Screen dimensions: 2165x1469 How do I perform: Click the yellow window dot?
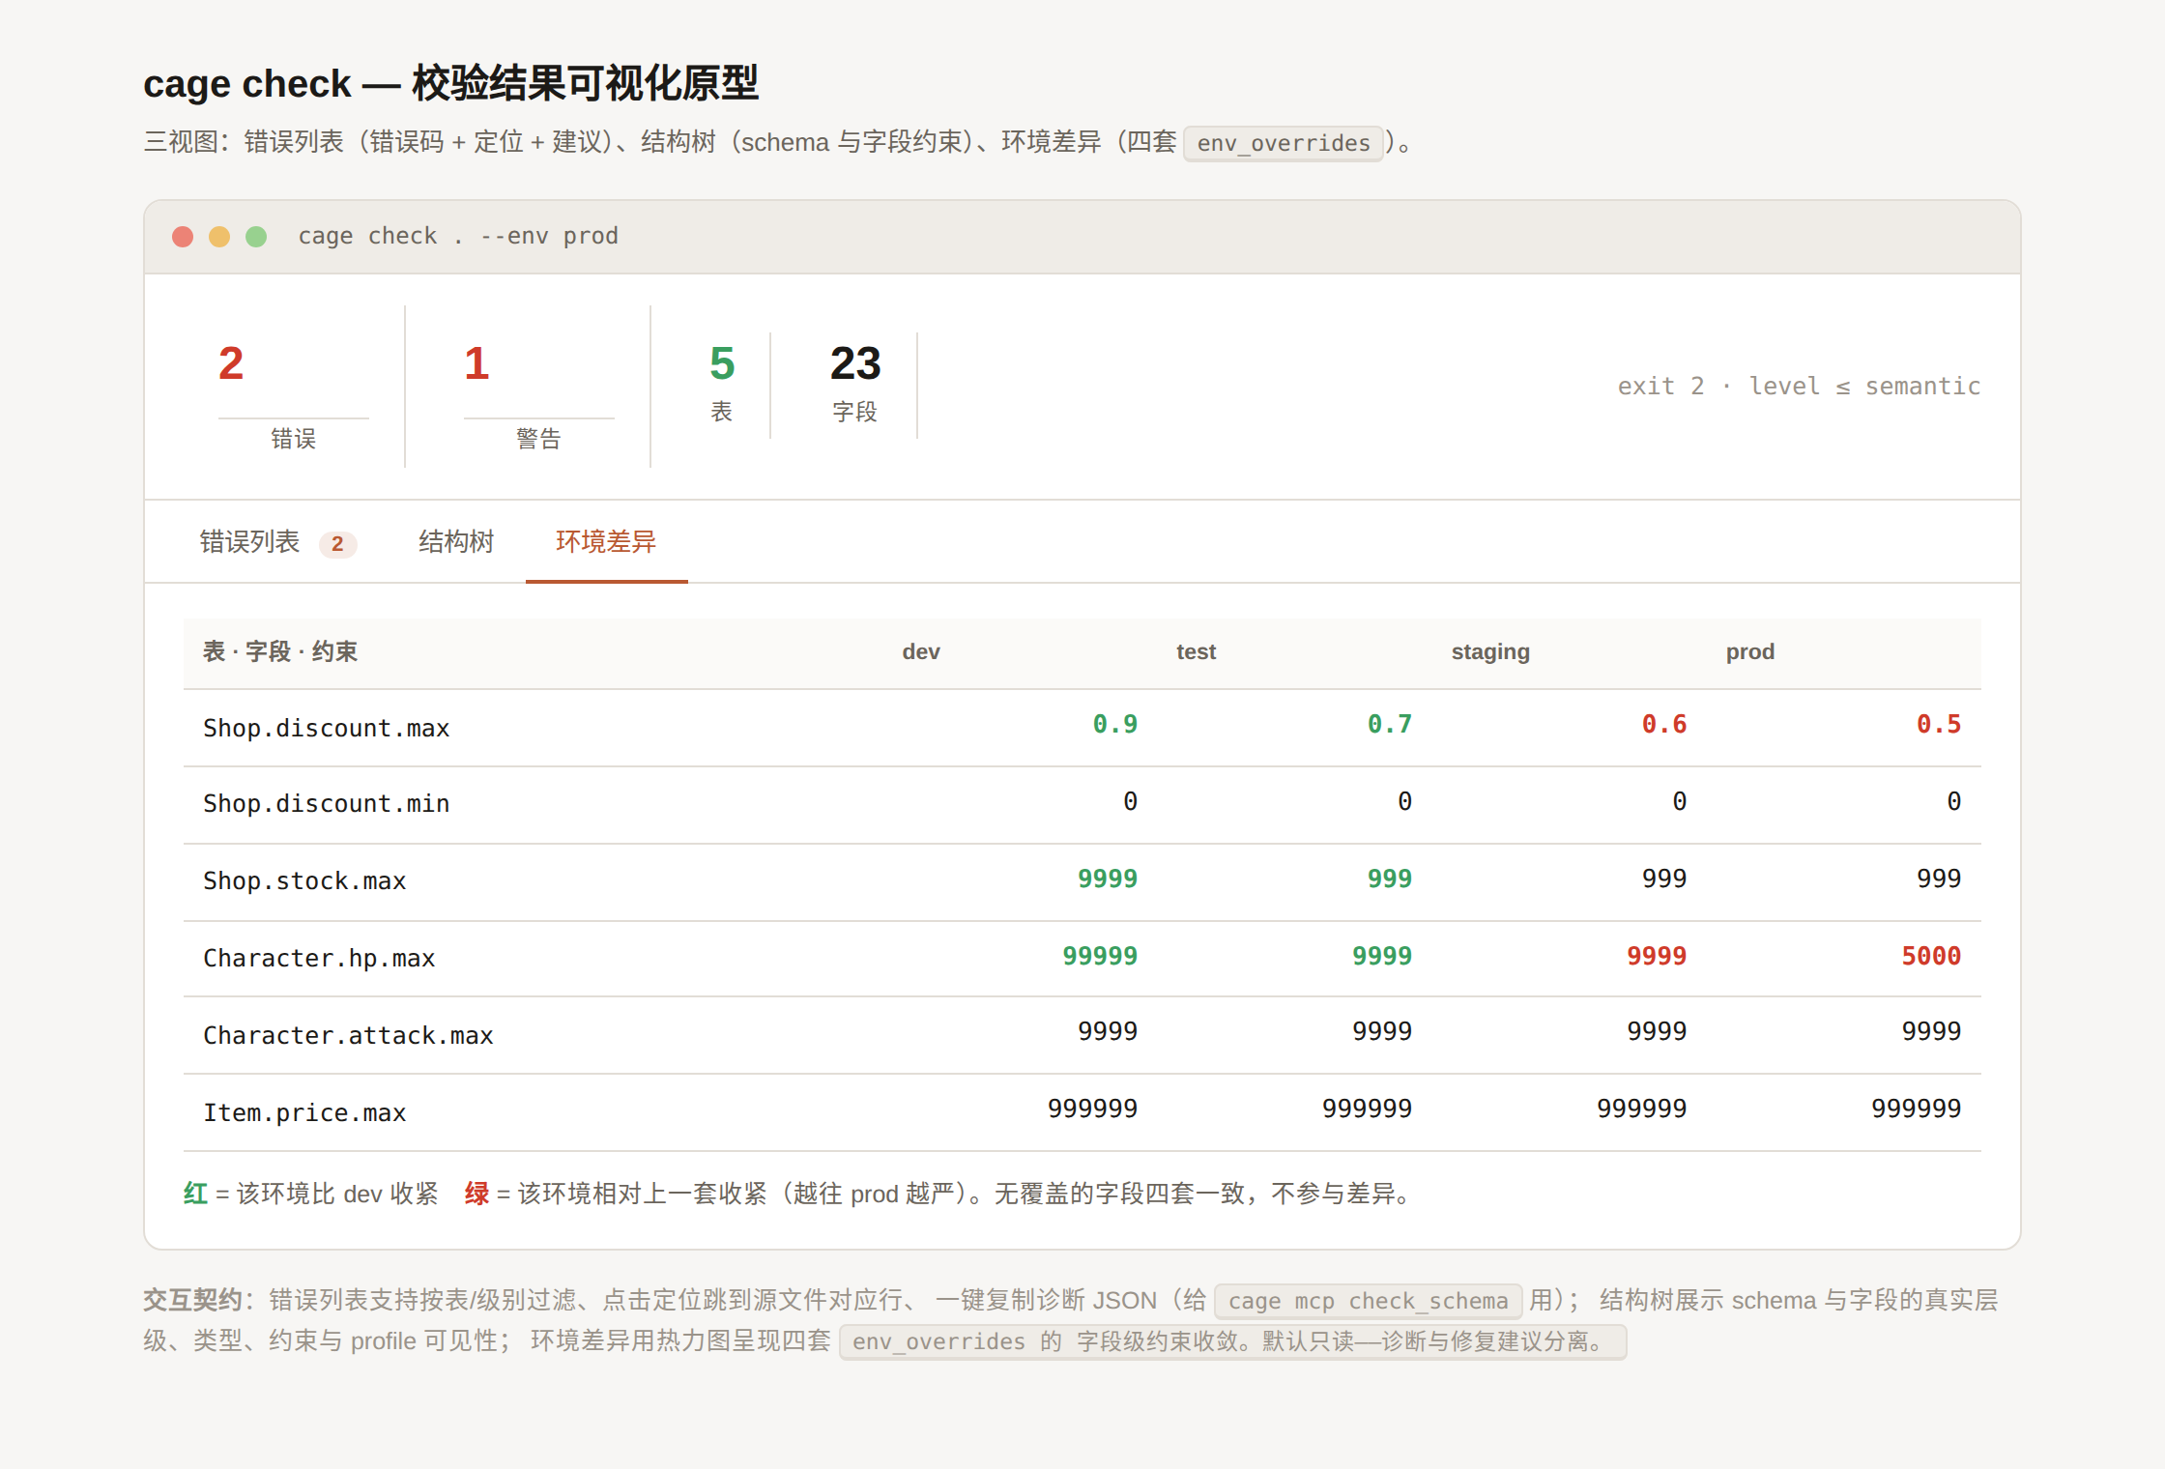tap(219, 237)
